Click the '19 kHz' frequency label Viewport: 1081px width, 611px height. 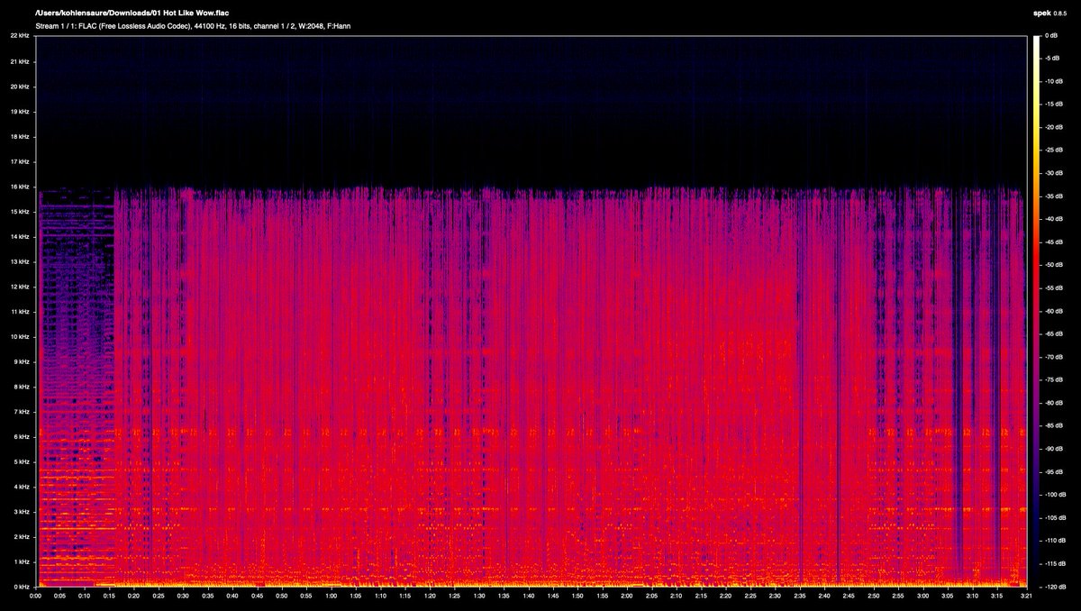[20, 111]
